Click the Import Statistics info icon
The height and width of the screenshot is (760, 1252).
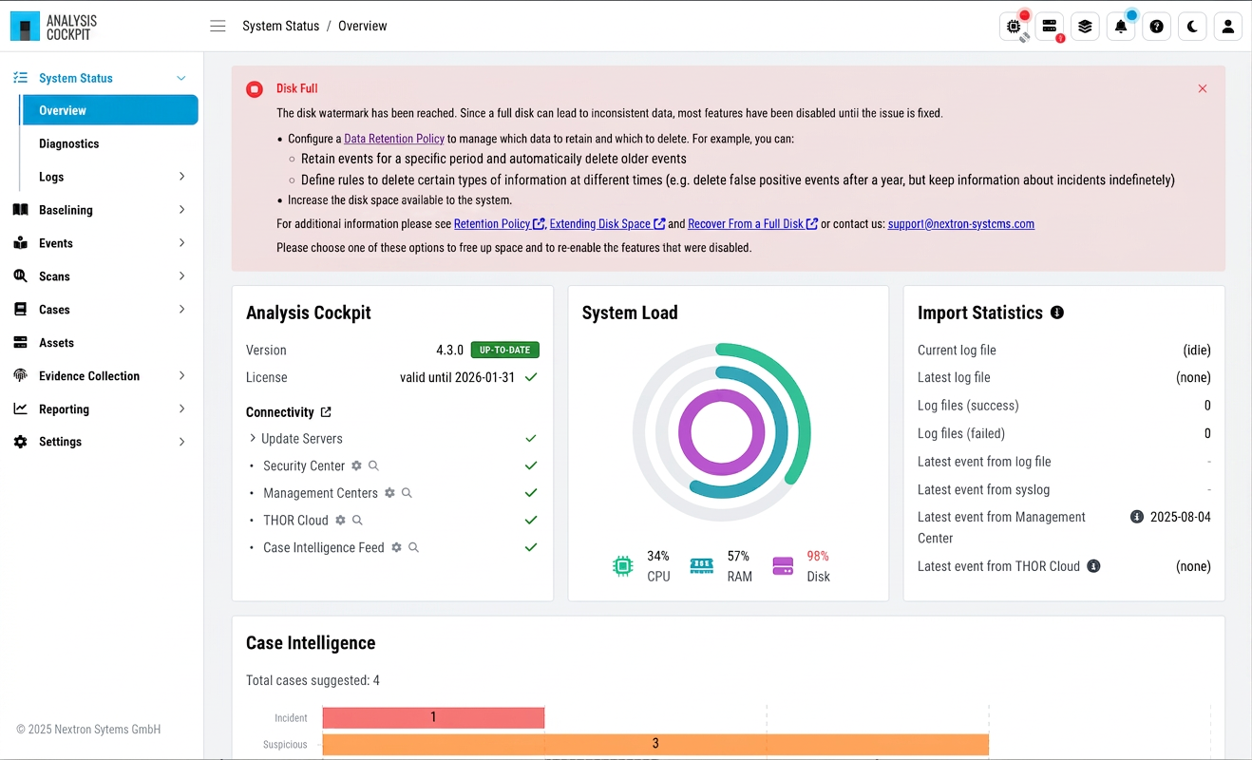pos(1057,313)
